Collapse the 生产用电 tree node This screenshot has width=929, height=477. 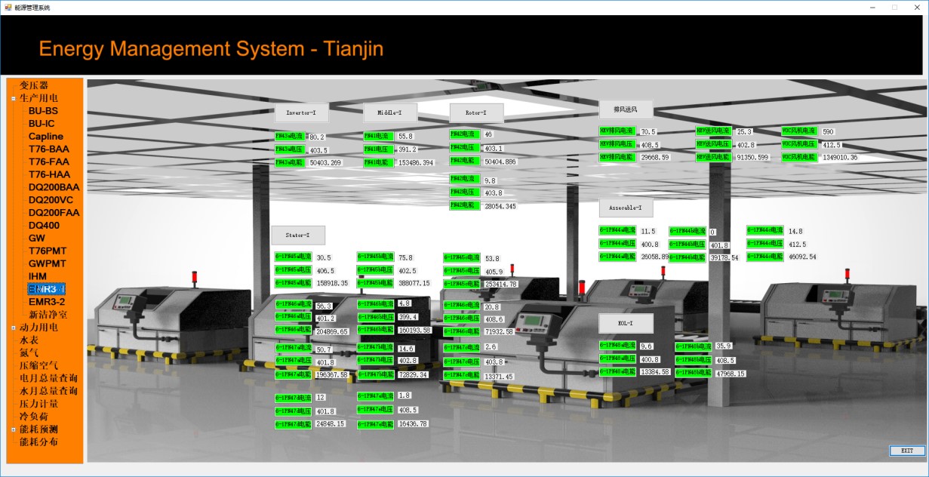(x=14, y=98)
